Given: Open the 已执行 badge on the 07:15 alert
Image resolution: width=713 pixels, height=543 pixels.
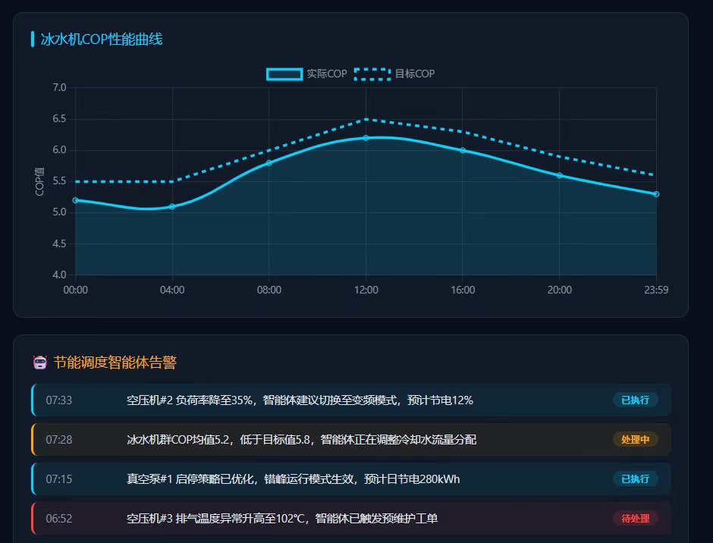Looking at the screenshot, I should (x=635, y=479).
